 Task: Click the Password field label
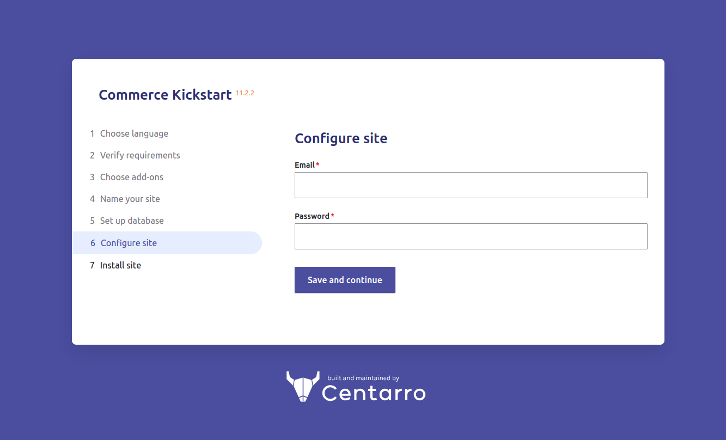point(312,216)
